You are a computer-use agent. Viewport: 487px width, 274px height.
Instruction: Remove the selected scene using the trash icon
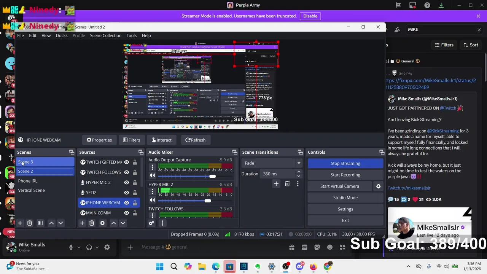29,223
